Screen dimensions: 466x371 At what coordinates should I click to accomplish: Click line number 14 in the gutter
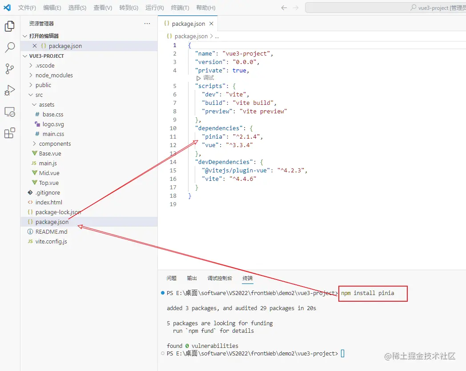[173, 162]
